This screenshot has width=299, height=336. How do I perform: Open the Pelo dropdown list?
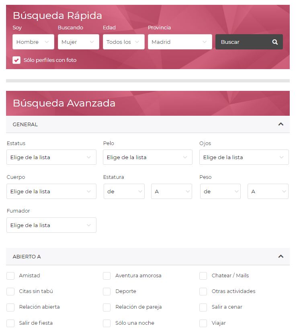point(147,157)
